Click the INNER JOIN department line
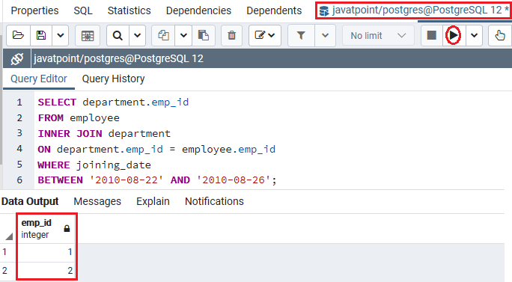This screenshot has width=512, height=282. 104,133
